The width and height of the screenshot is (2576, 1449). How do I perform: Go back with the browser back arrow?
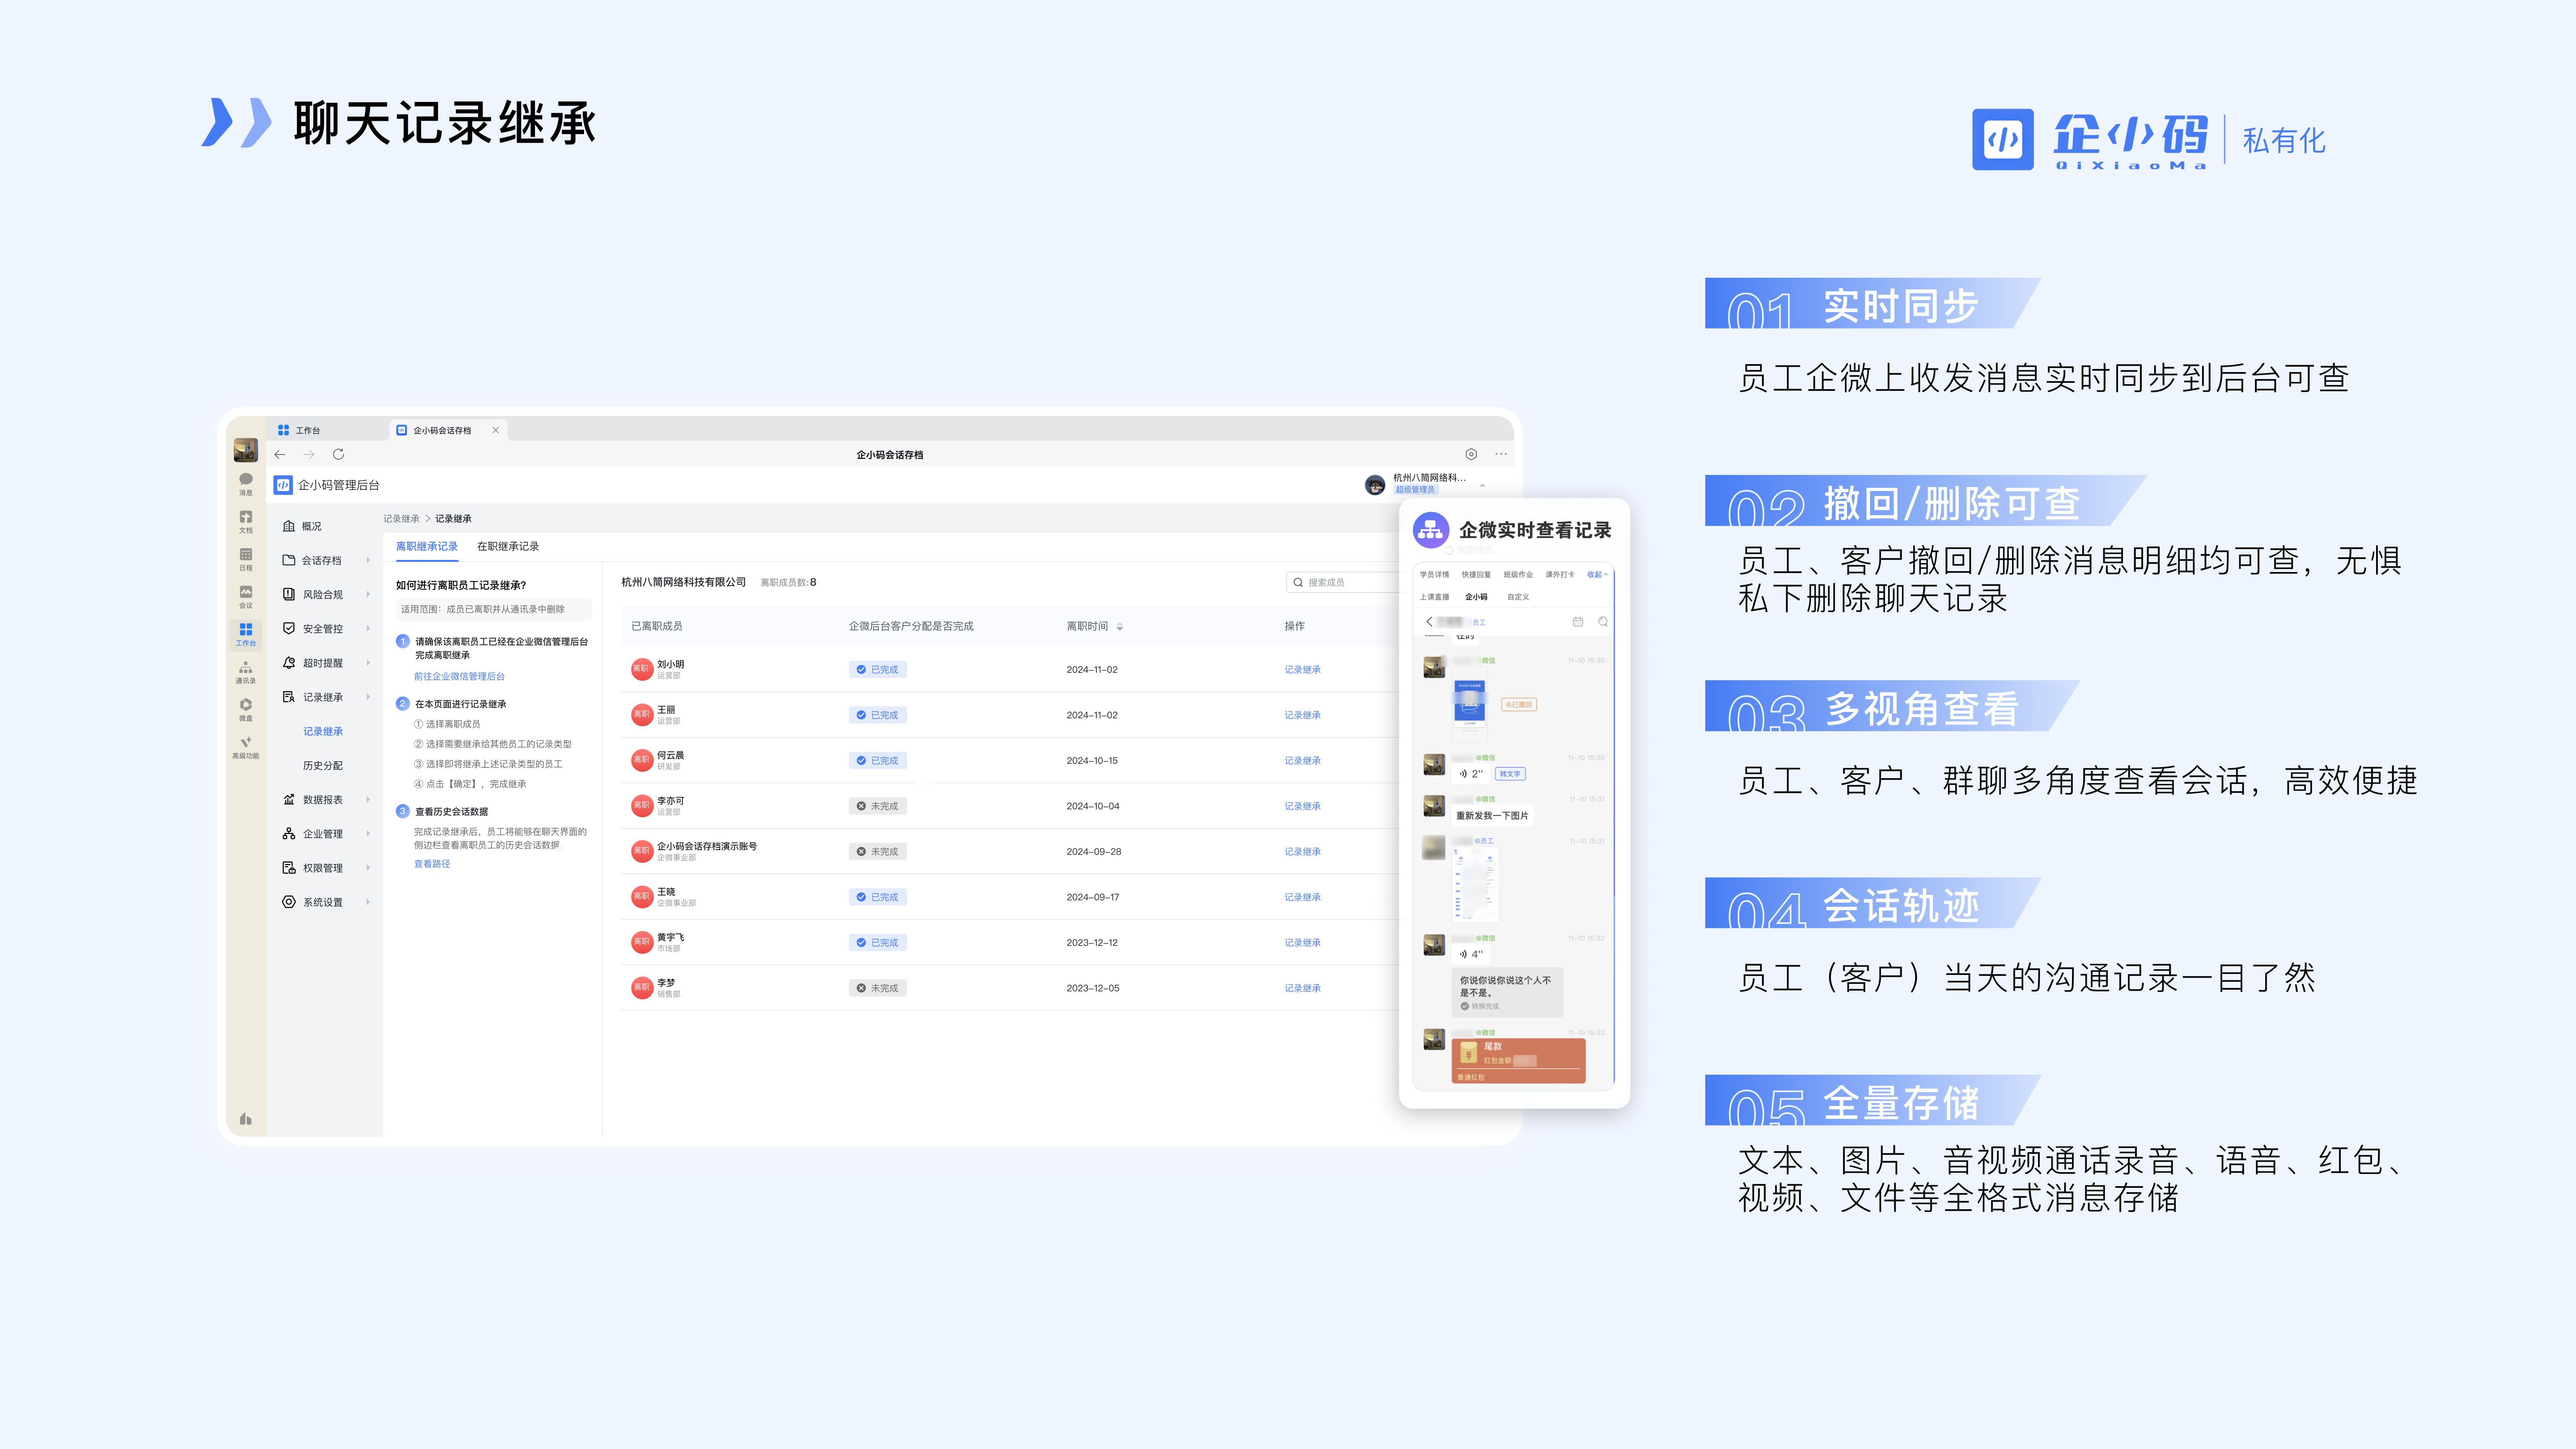pos(280,454)
